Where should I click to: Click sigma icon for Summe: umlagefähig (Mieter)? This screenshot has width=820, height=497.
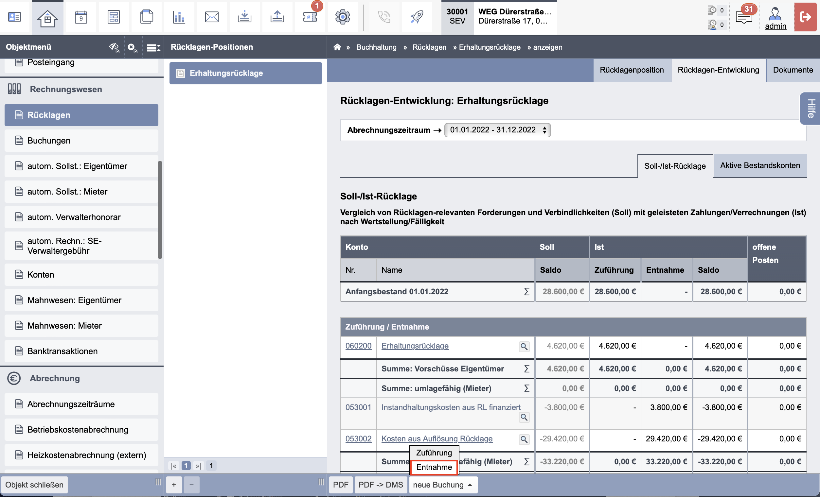[526, 388]
